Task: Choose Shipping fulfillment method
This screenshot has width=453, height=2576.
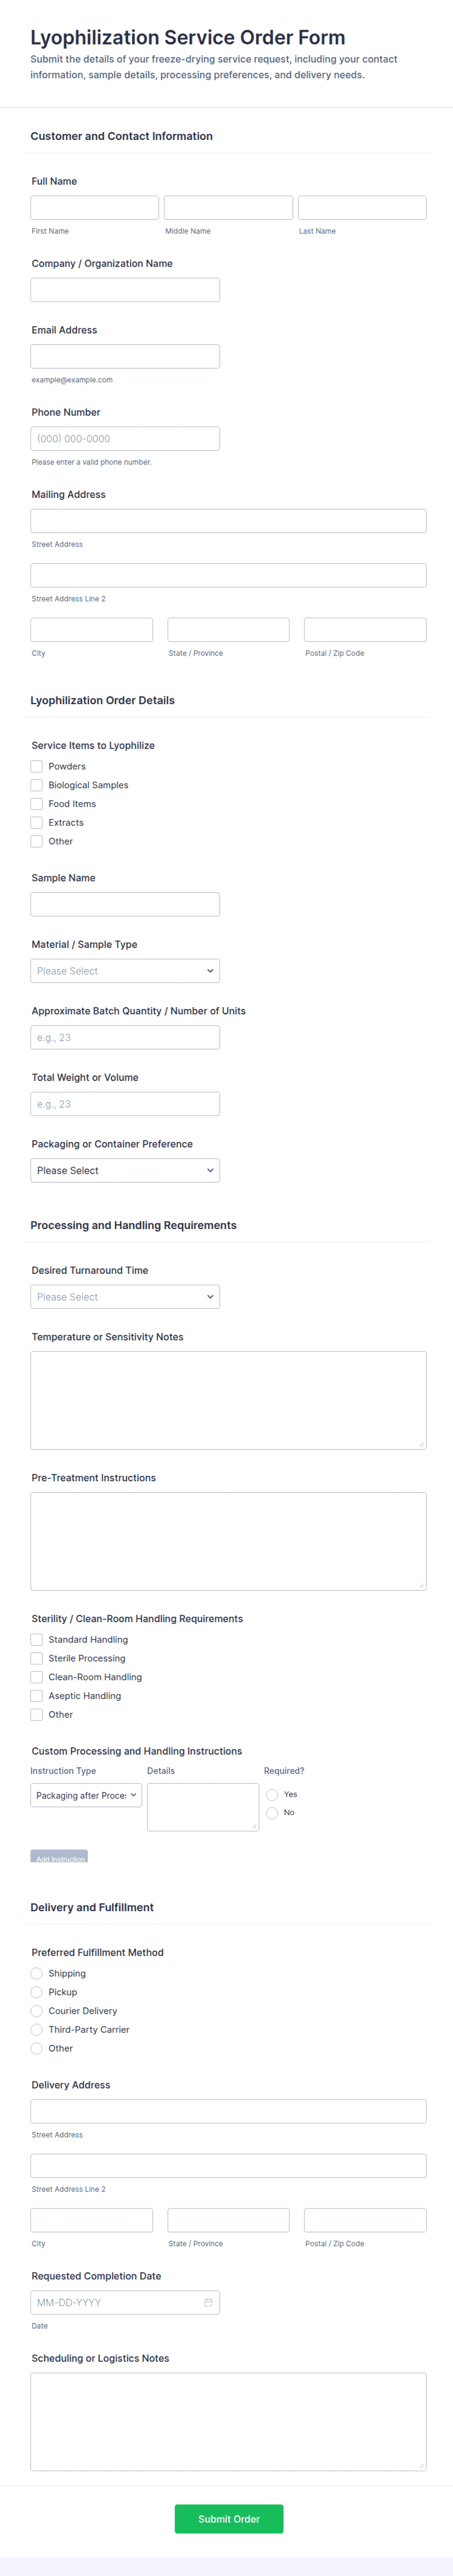Action: pyautogui.click(x=37, y=1973)
